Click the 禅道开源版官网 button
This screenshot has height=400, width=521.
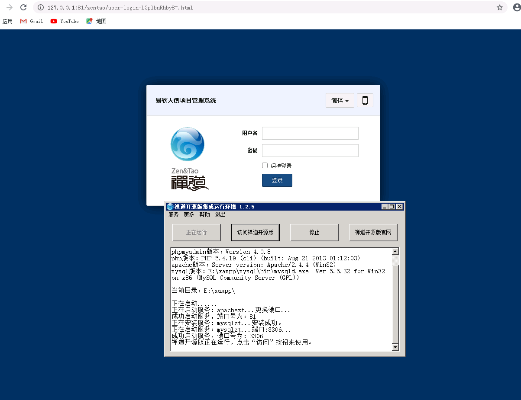click(x=373, y=232)
